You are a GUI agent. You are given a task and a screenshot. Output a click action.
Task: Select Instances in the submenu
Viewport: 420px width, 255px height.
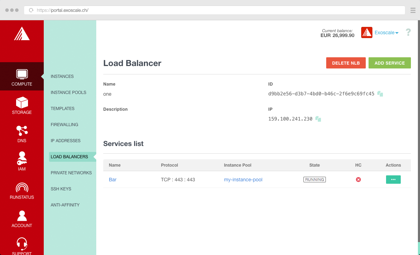click(x=62, y=76)
